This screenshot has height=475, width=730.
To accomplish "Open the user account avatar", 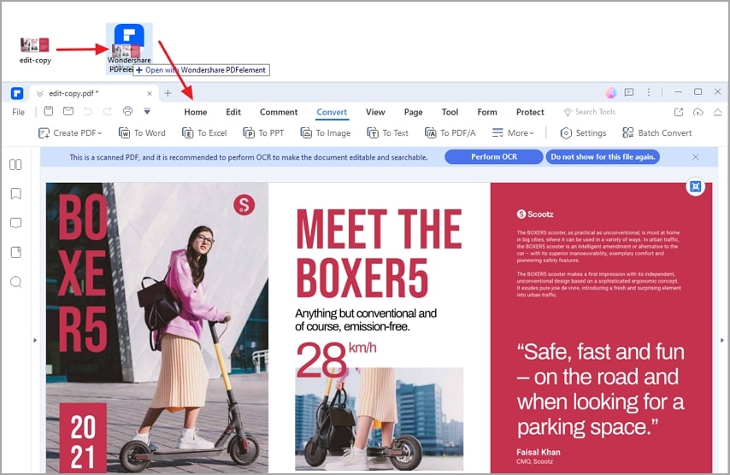I will pos(611,92).
